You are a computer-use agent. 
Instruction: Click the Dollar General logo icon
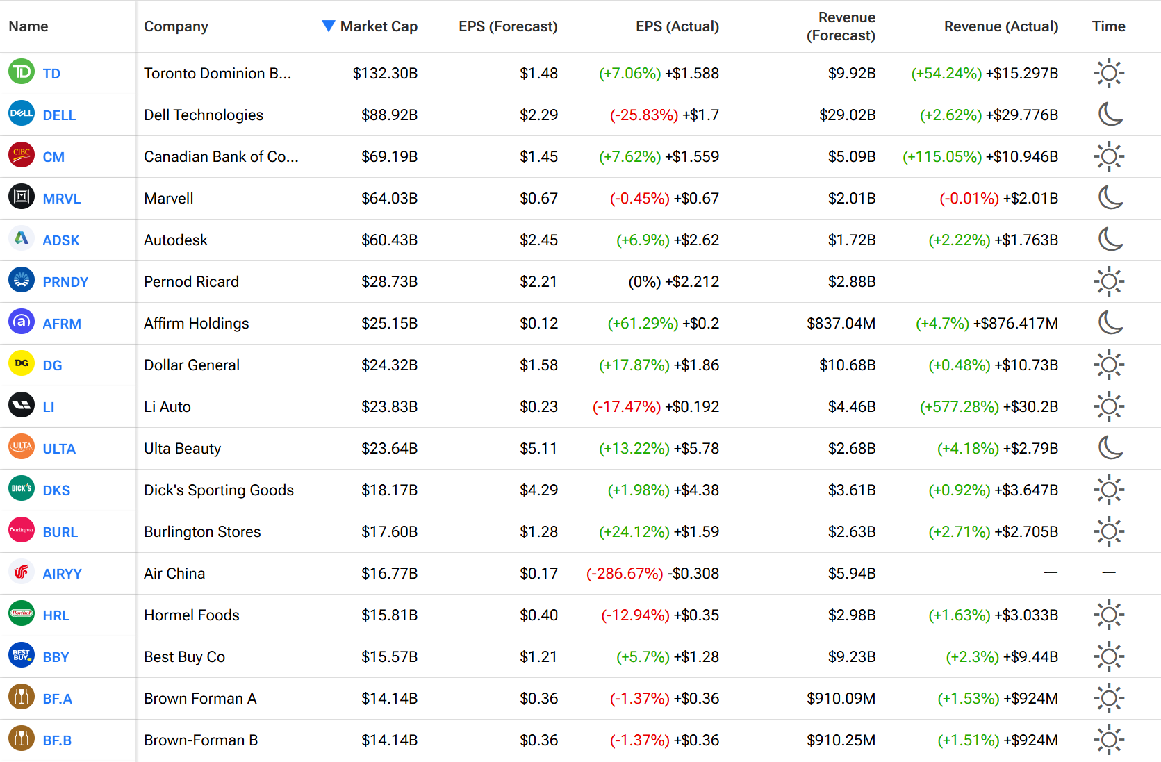click(x=22, y=363)
